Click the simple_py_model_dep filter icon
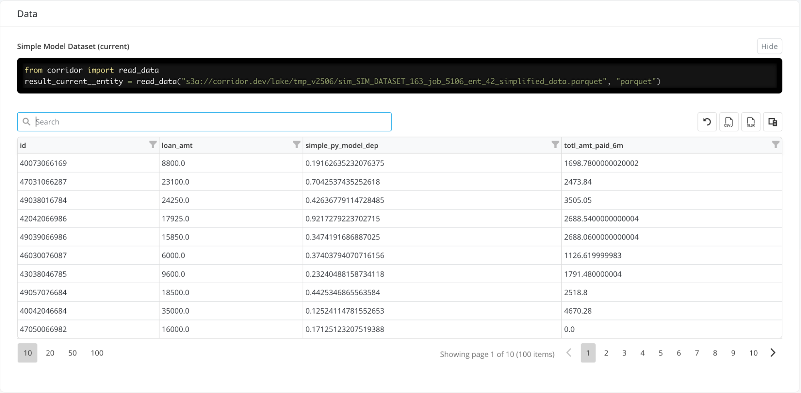The height and width of the screenshot is (393, 801). pos(555,145)
